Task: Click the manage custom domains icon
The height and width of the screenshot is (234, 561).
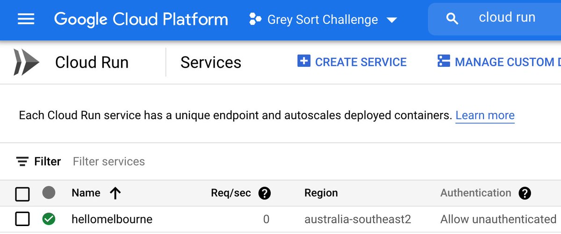Action: (x=443, y=61)
